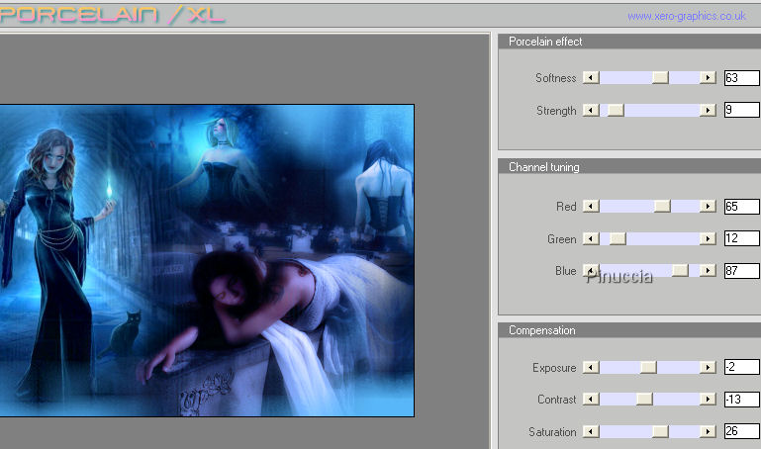Image resolution: width=761 pixels, height=449 pixels.
Task: Increase Saturation with right arrow
Action: (708, 431)
